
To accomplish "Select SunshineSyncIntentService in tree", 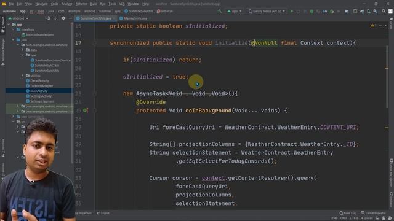I will tap(50, 60).
